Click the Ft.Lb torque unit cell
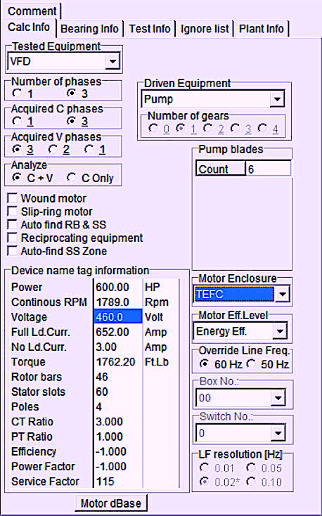322x516 pixels. (161, 361)
